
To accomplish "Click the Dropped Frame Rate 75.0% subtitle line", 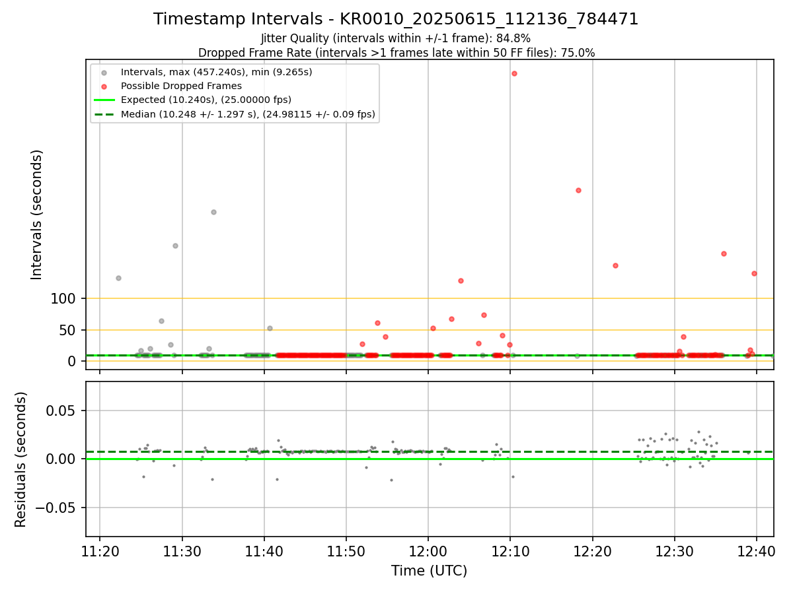I will (397, 53).
